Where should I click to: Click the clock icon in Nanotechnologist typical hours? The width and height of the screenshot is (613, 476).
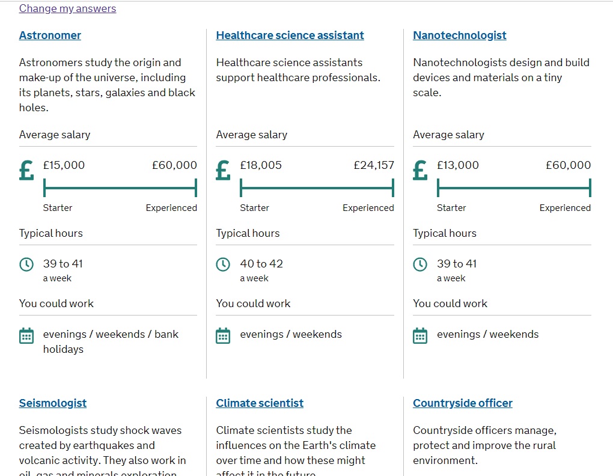pyautogui.click(x=420, y=264)
